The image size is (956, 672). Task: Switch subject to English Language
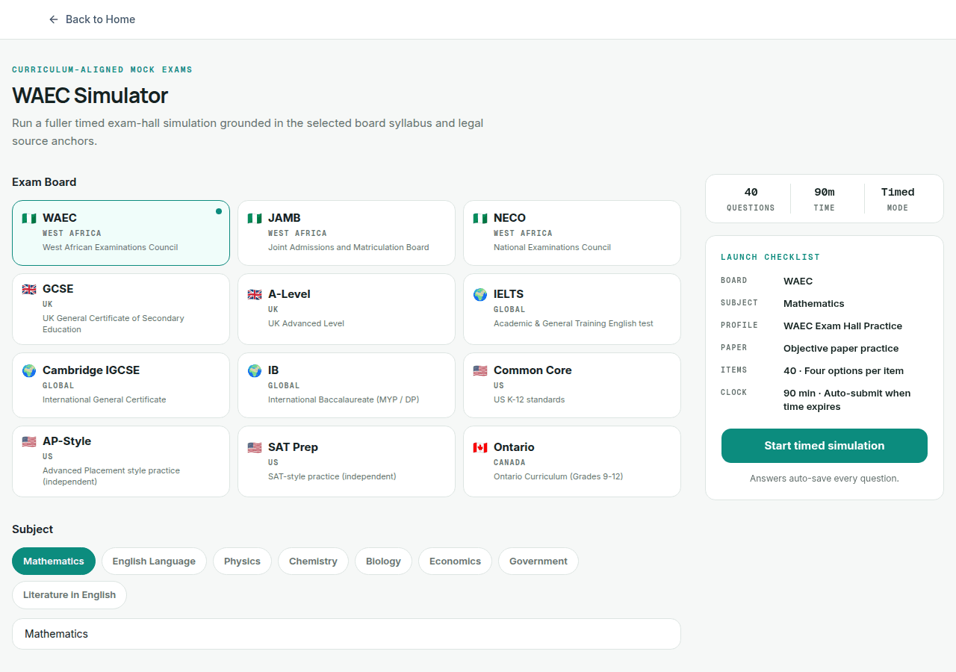(154, 561)
